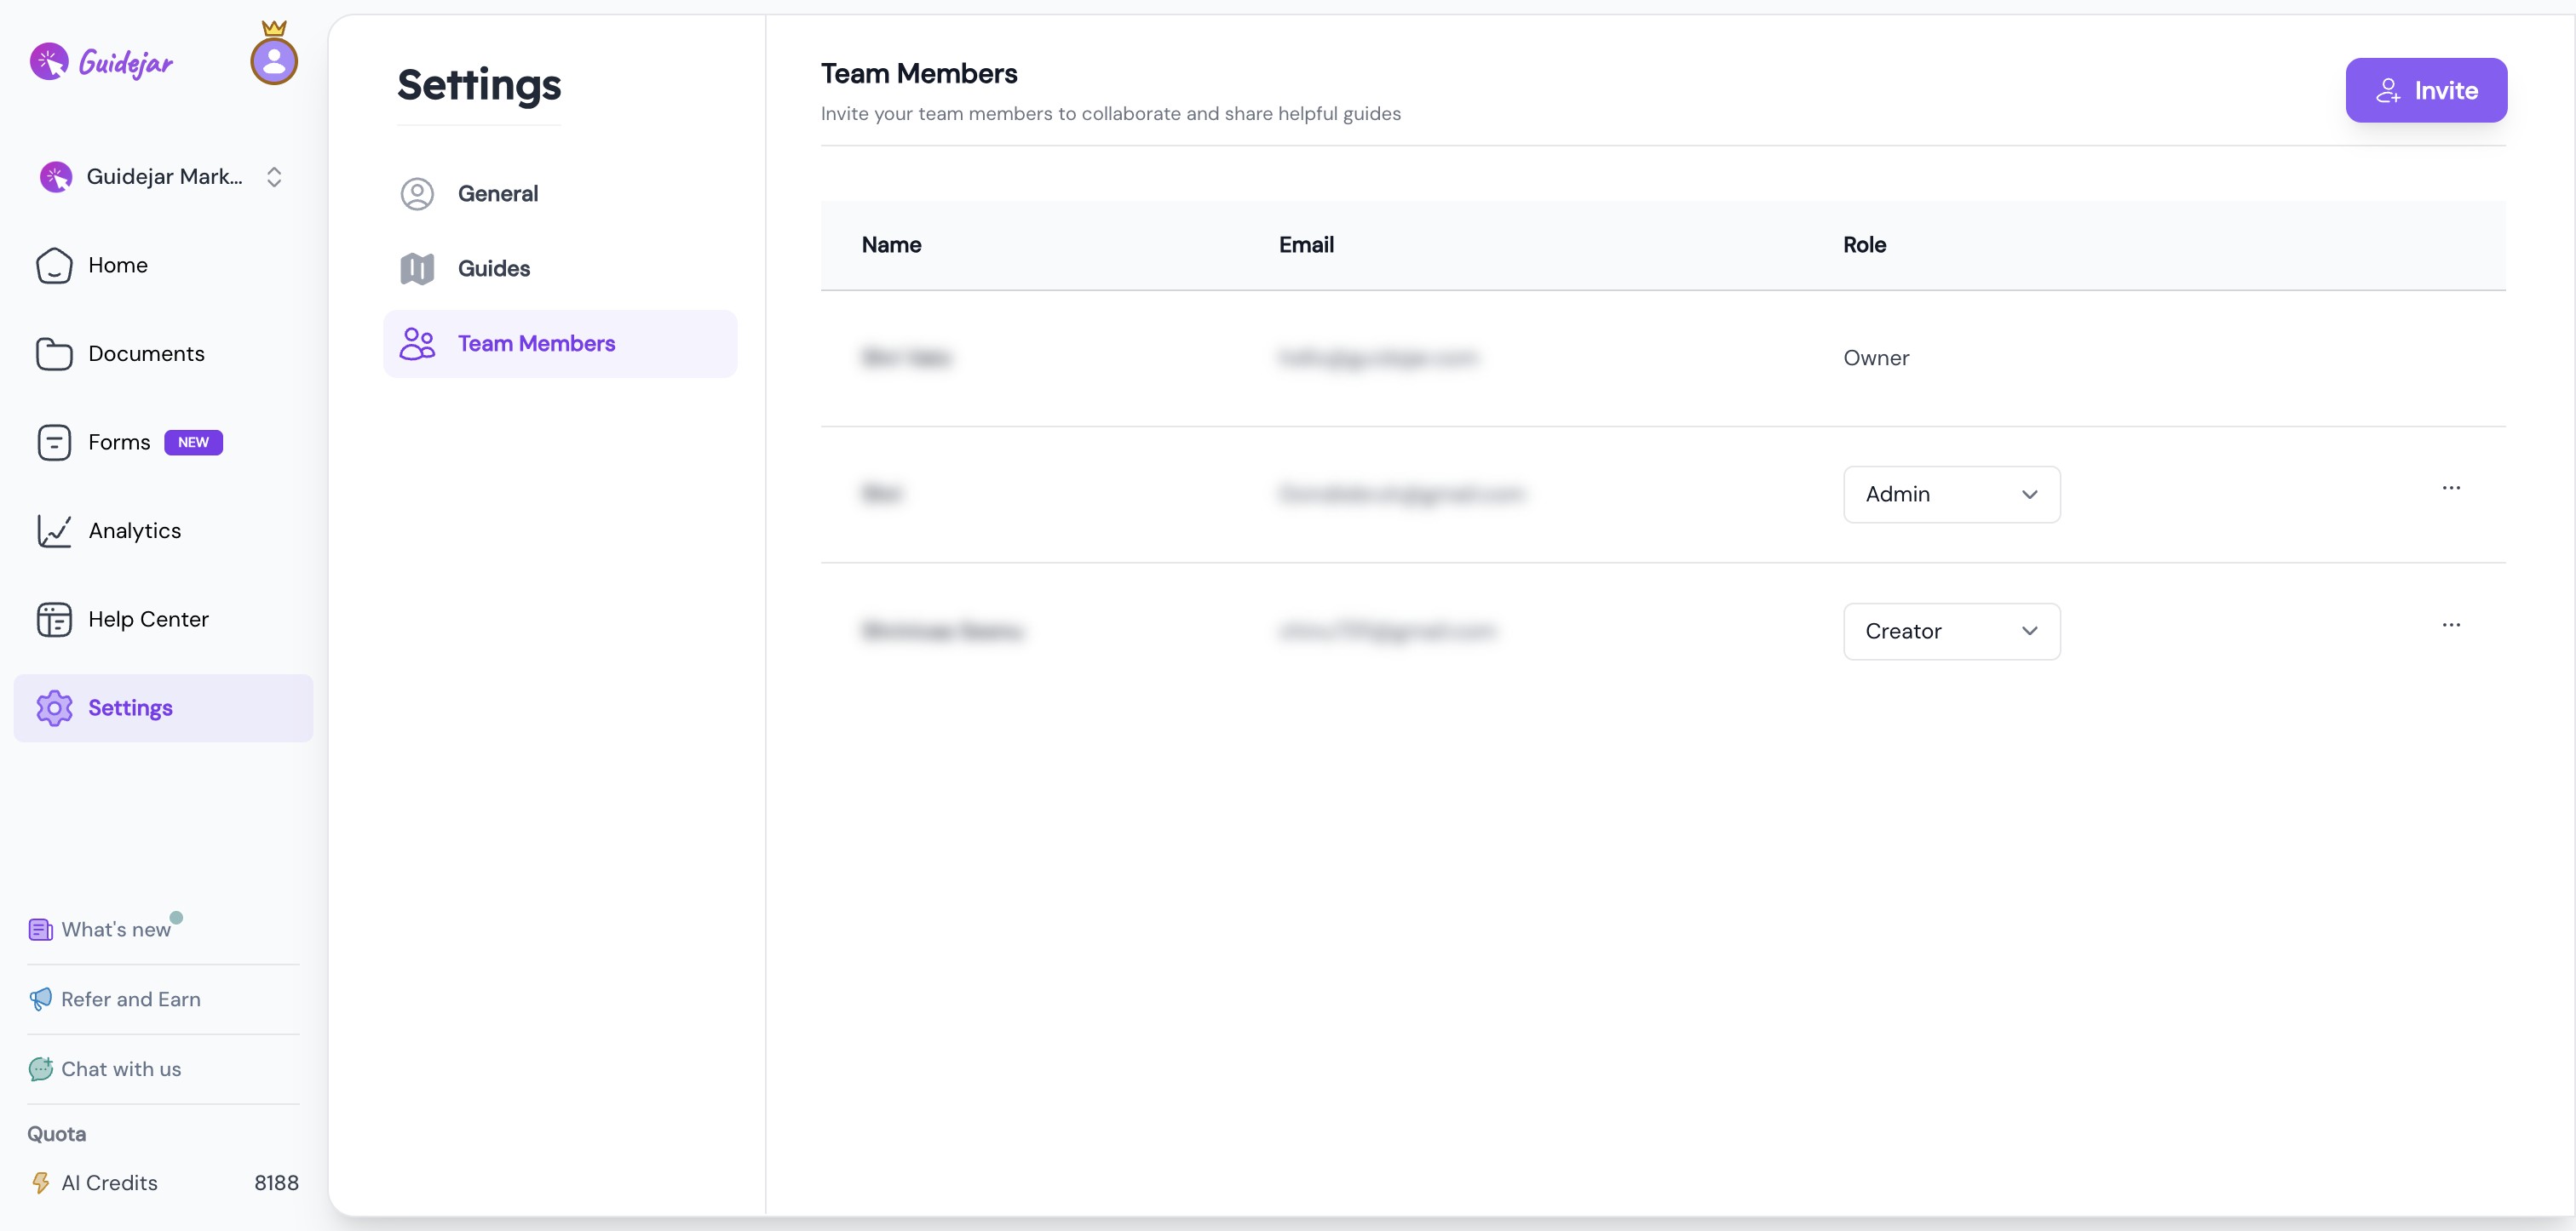Open the crowned user profile avatar
The width and height of the screenshot is (2576, 1231).
[274, 61]
